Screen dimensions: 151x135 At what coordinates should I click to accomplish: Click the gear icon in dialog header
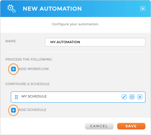11,8
